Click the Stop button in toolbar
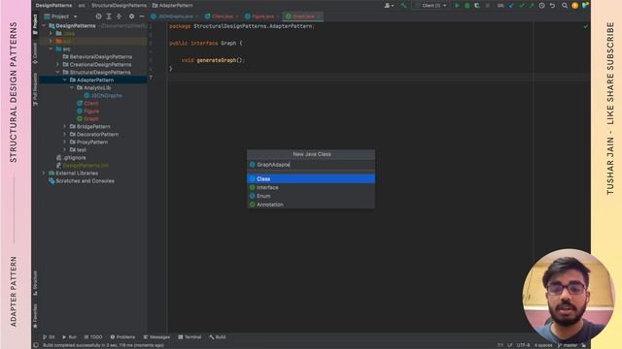The image size is (622, 349). tap(488, 6)
